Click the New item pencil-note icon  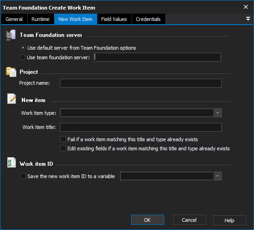tap(12, 98)
